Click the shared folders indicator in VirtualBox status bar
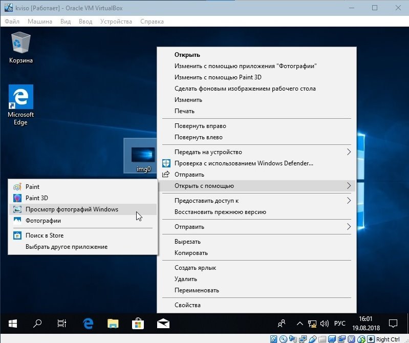 [x=322, y=339]
